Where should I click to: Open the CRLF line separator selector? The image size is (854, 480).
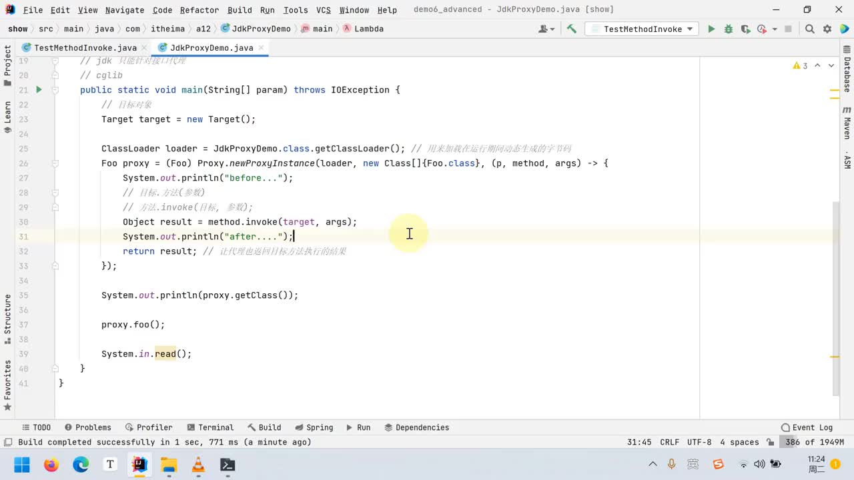669,442
